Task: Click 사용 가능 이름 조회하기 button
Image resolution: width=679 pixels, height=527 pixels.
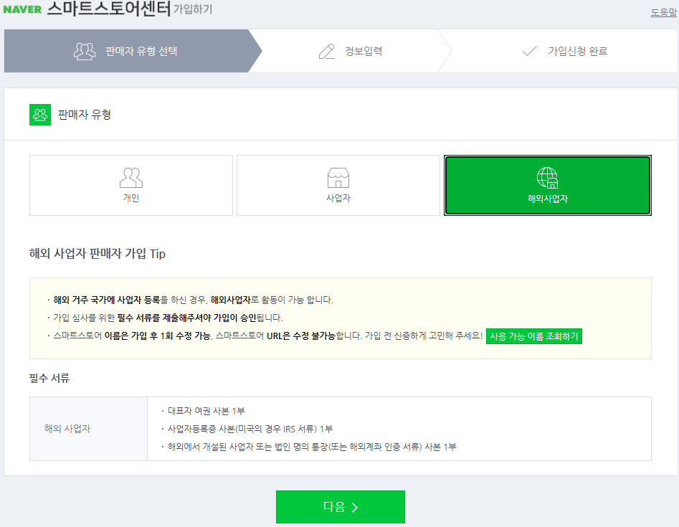Action: (534, 336)
